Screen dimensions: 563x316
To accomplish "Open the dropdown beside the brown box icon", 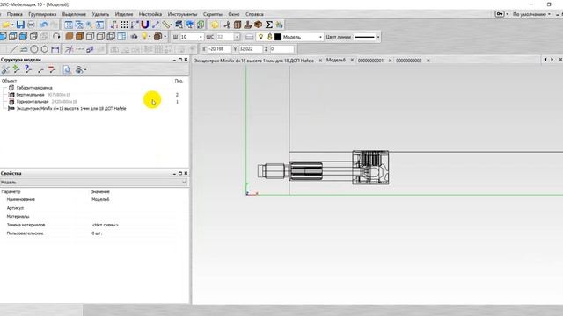I will pos(165,37).
